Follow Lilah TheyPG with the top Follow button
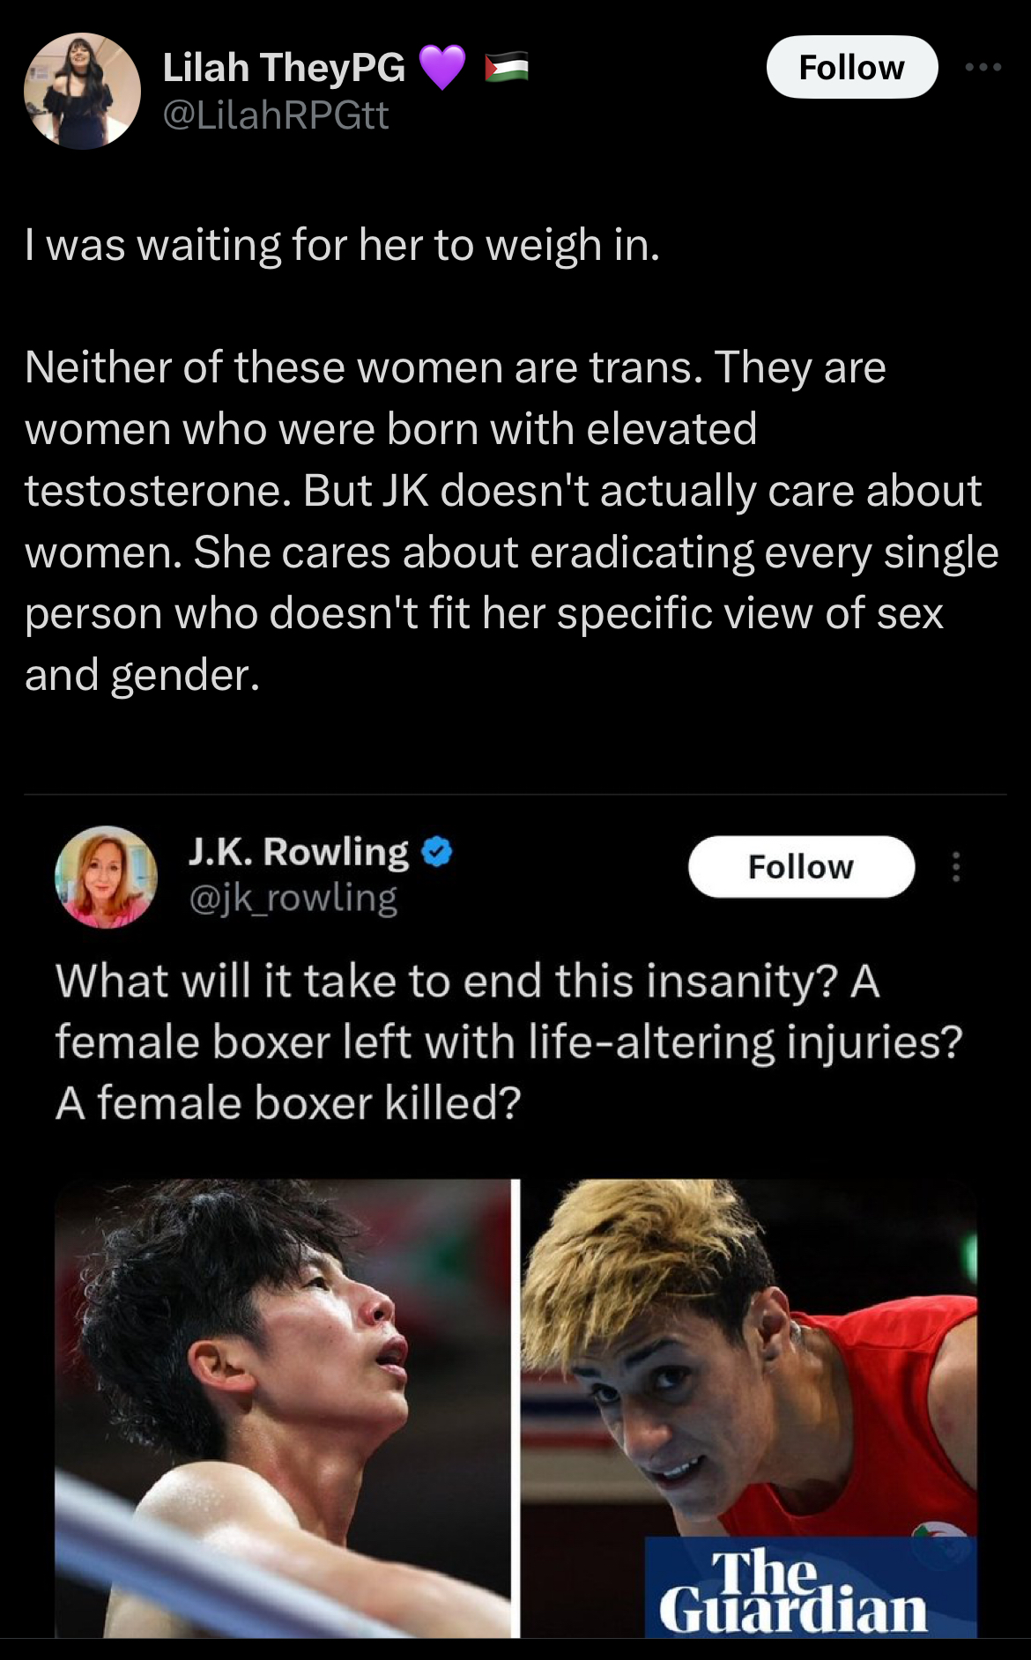The height and width of the screenshot is (1660, 1031). (x=852, y=67)
